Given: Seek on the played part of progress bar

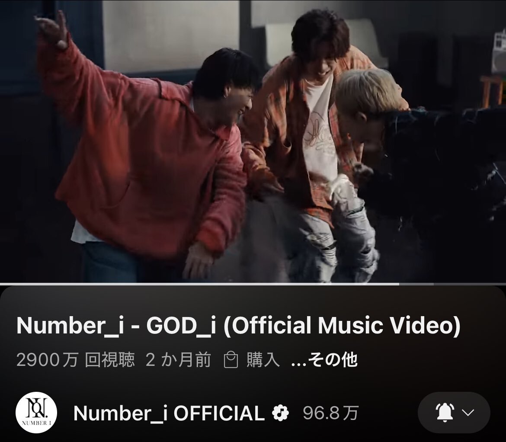Looking at the screenshot, I should [199, 284].
